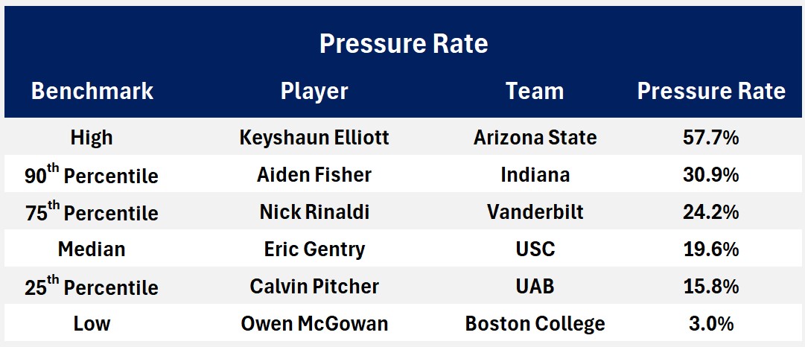Viewport: 805px width, 347px height.
Task: Click the 57.7% pressure rate value
Action: click(711, 138)
